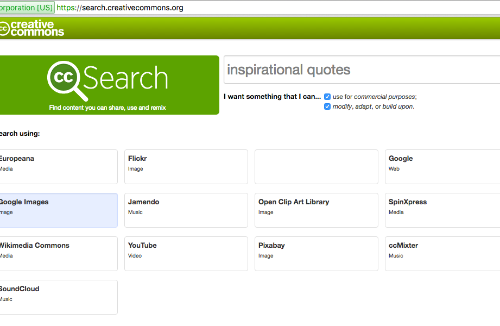Select the Flickr image search option
This screenshot has height=326, width=500.
click(186, 167)
